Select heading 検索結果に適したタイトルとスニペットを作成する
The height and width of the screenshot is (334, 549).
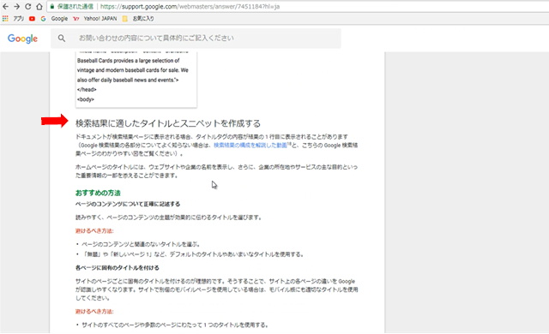tap(168, 123)
